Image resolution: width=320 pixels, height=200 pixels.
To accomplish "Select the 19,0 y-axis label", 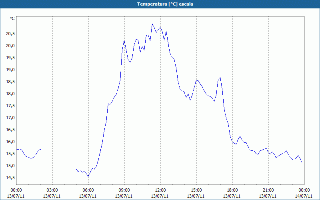I will click(x=10, y=70).
